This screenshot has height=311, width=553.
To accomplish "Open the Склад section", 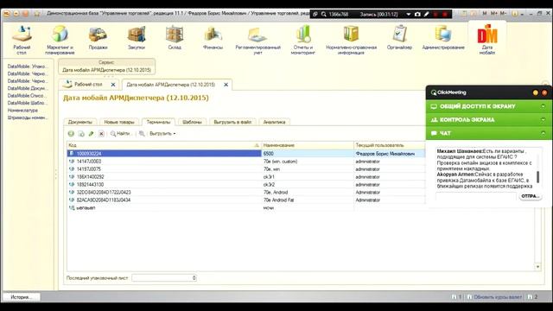I will [175, 38].
